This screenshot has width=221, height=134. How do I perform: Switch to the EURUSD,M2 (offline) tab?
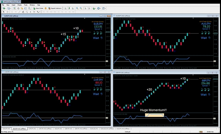pyautogui.click(x=107, y=129)
